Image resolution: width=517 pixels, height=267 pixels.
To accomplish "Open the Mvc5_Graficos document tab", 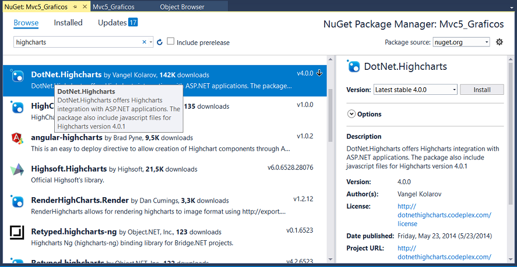I will [114, 7].
